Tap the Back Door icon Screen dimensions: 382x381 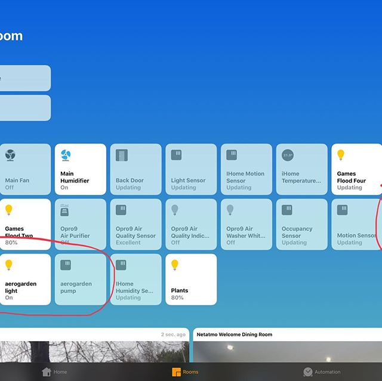coord(121,156)
